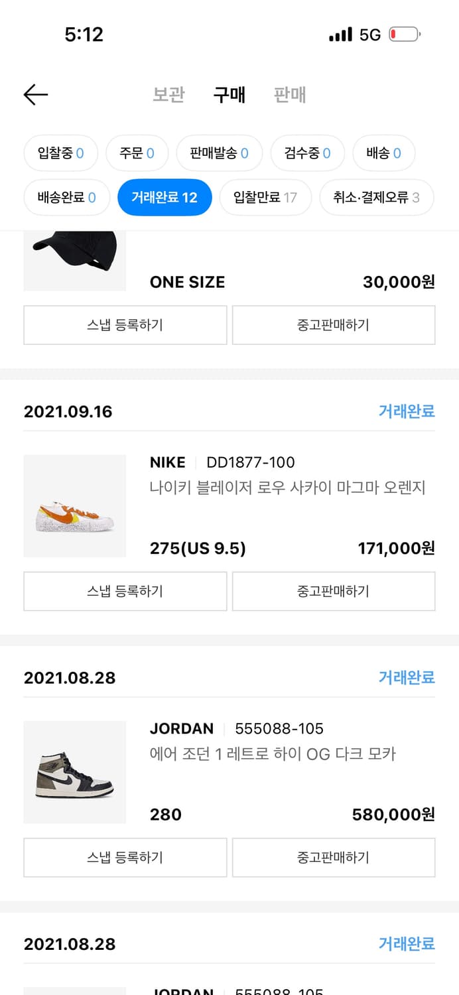Toggle the 입찰만료 17 filter
459x995 pixels.
(265, 197)
